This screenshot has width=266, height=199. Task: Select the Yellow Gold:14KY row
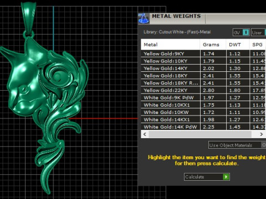pos(203,69)
